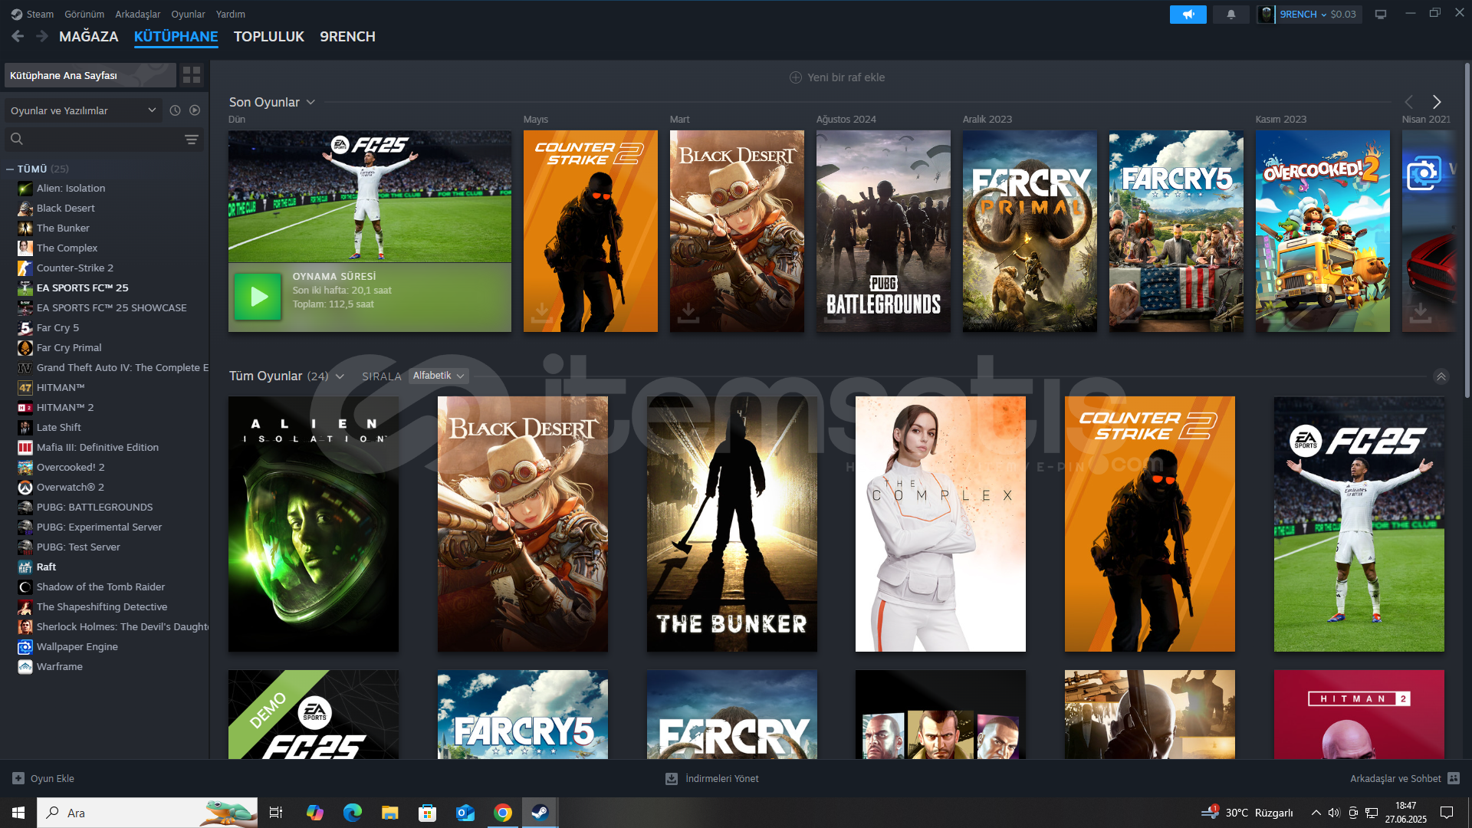
Task: Click the forward navigation arrow
Action: pyautogui.click(x=42, y=36)
